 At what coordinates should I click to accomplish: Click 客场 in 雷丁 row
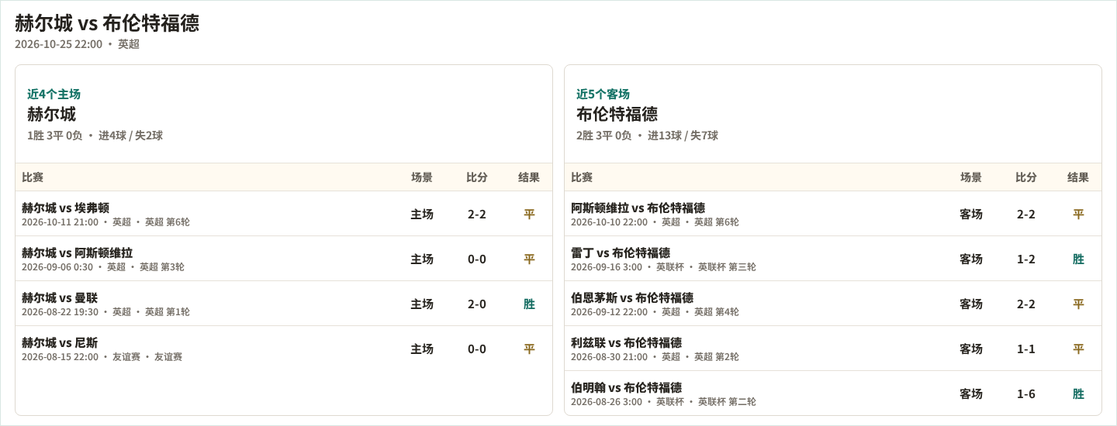coord(971,259)
